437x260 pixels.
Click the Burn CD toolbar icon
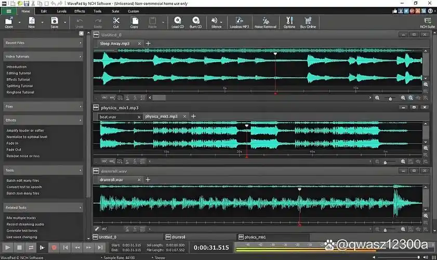coord(196,22)
